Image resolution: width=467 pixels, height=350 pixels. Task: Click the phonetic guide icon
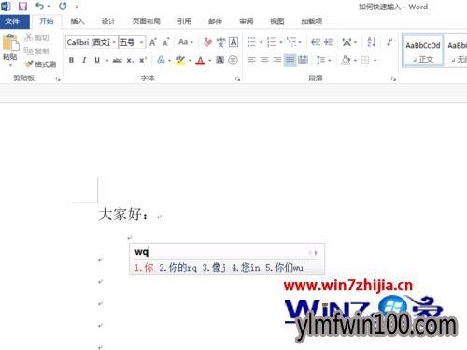pyautogui.click(x=220, y=42)
